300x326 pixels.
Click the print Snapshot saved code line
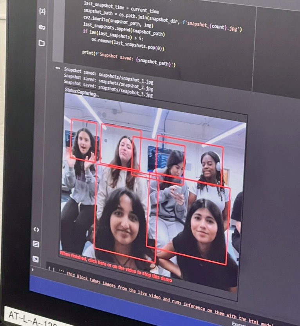pyautogui.click(x=128, y=59)
